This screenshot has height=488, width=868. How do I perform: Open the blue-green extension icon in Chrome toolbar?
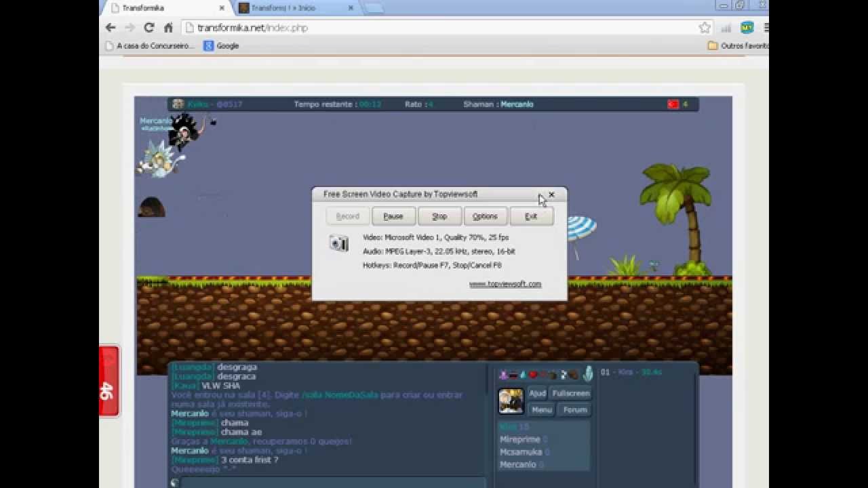(x=747, y=28)
